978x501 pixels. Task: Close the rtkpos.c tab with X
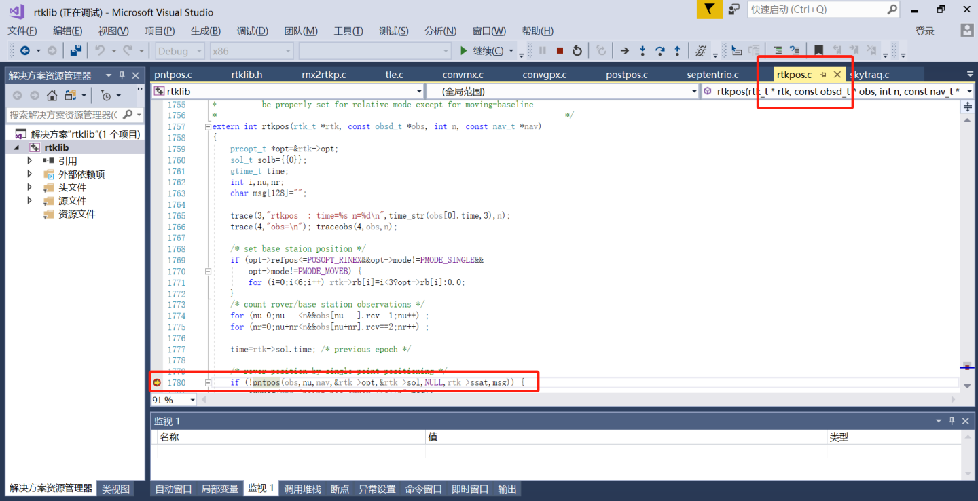[837, 75]
